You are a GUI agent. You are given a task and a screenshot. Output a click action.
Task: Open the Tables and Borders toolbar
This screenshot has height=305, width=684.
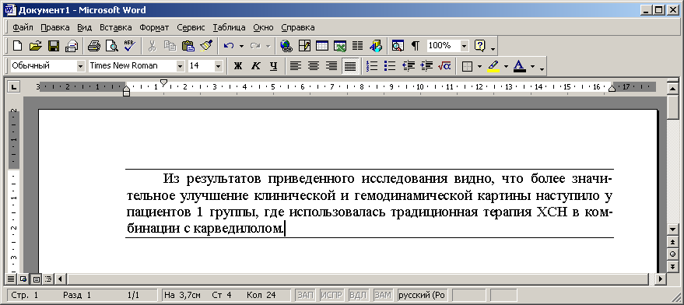[x=304, y=45]
